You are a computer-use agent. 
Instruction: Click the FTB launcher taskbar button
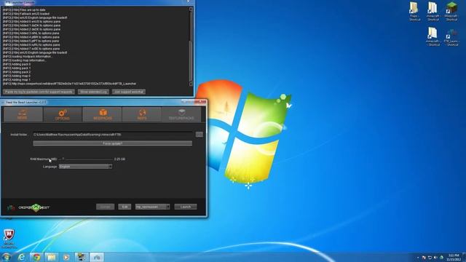[97, 257]
